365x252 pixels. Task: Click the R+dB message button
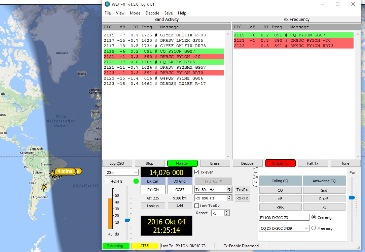tap(324, 199)
